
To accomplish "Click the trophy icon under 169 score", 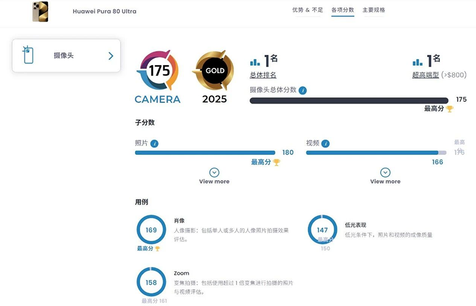I will tap(157, 249).
